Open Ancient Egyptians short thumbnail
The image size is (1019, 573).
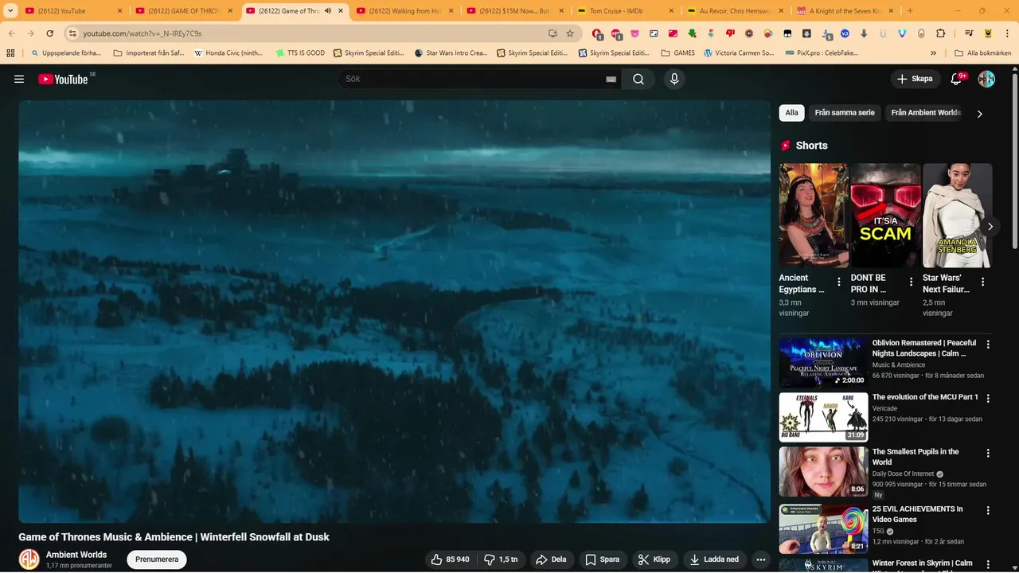coord(814,216)
